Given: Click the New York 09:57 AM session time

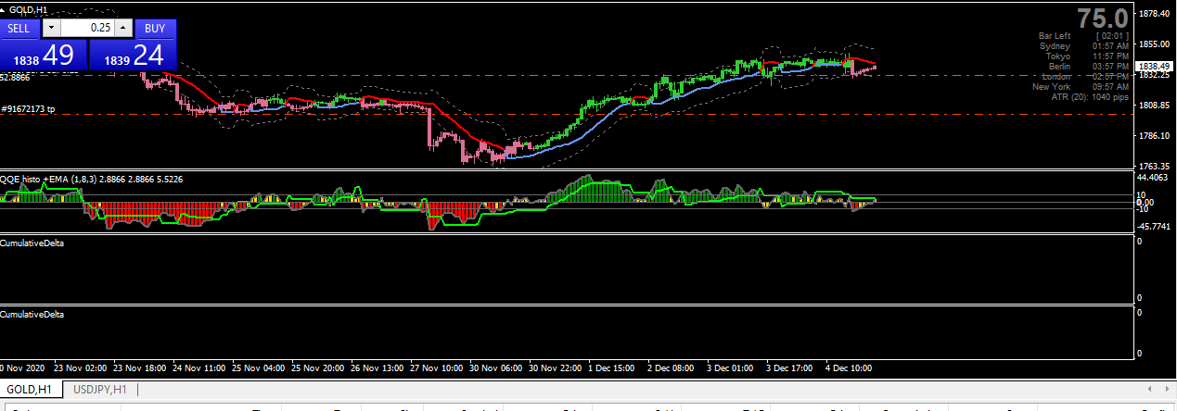Looking at the screenshot, I should pyautogui.click(x=1081, y=87).
